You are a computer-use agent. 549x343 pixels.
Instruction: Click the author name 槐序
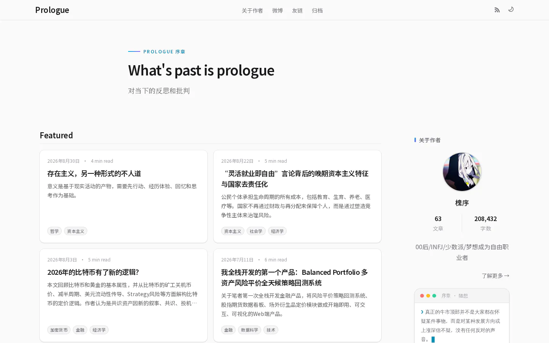click(462, 203)
